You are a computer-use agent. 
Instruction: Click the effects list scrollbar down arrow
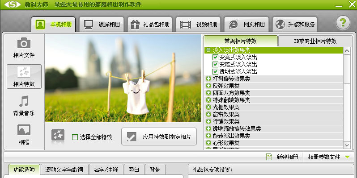click(347, 145)
